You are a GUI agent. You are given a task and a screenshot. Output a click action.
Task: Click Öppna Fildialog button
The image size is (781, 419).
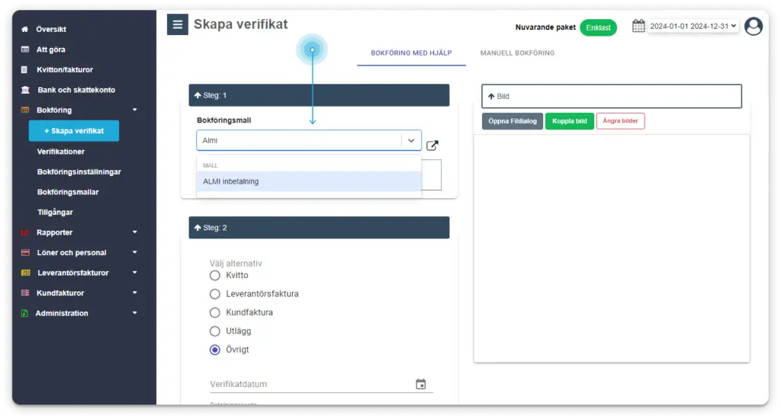tap(512, 121)
